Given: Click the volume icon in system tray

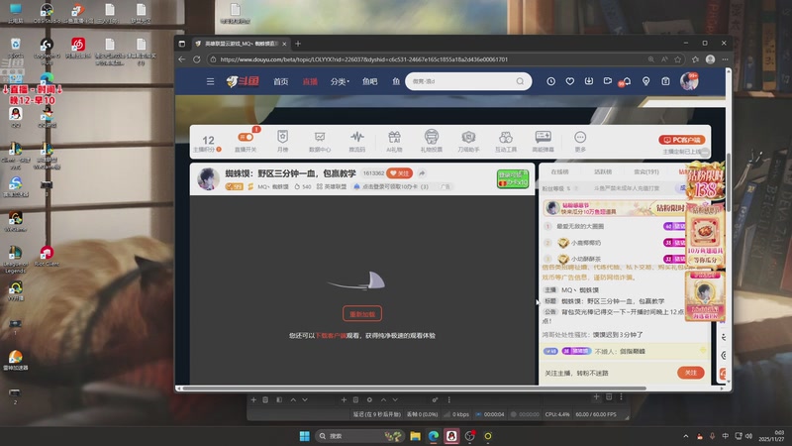Looking at the screenshot, I should tap(749, 436).
